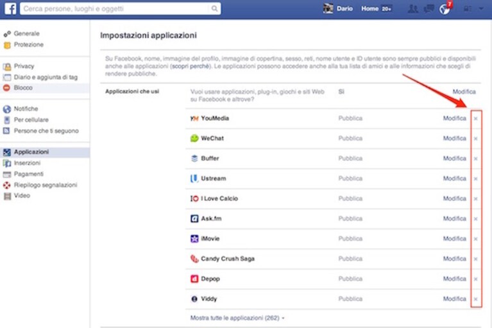Click Modifica for Applicazioni che usi

[464, 92]
